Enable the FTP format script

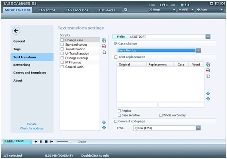tap(62, 62)
